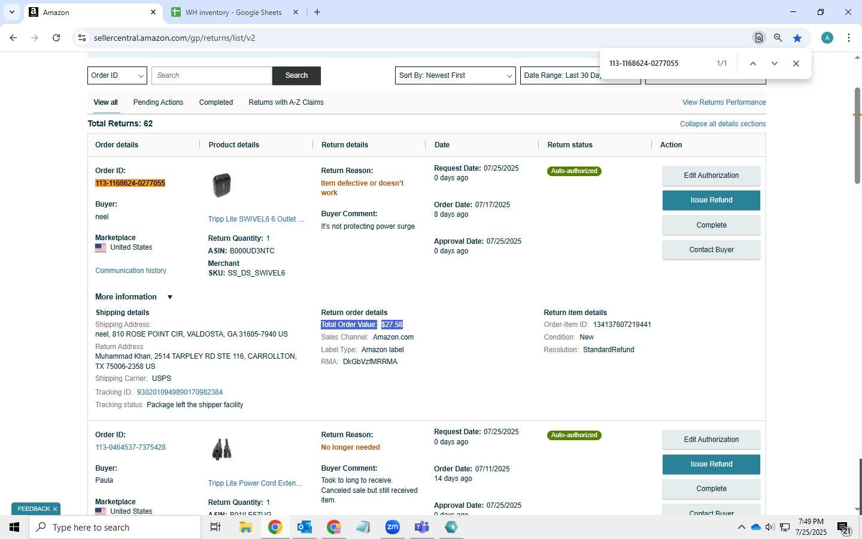Jump to previous find result
862x539 pixels.
(x=753, y=63)
